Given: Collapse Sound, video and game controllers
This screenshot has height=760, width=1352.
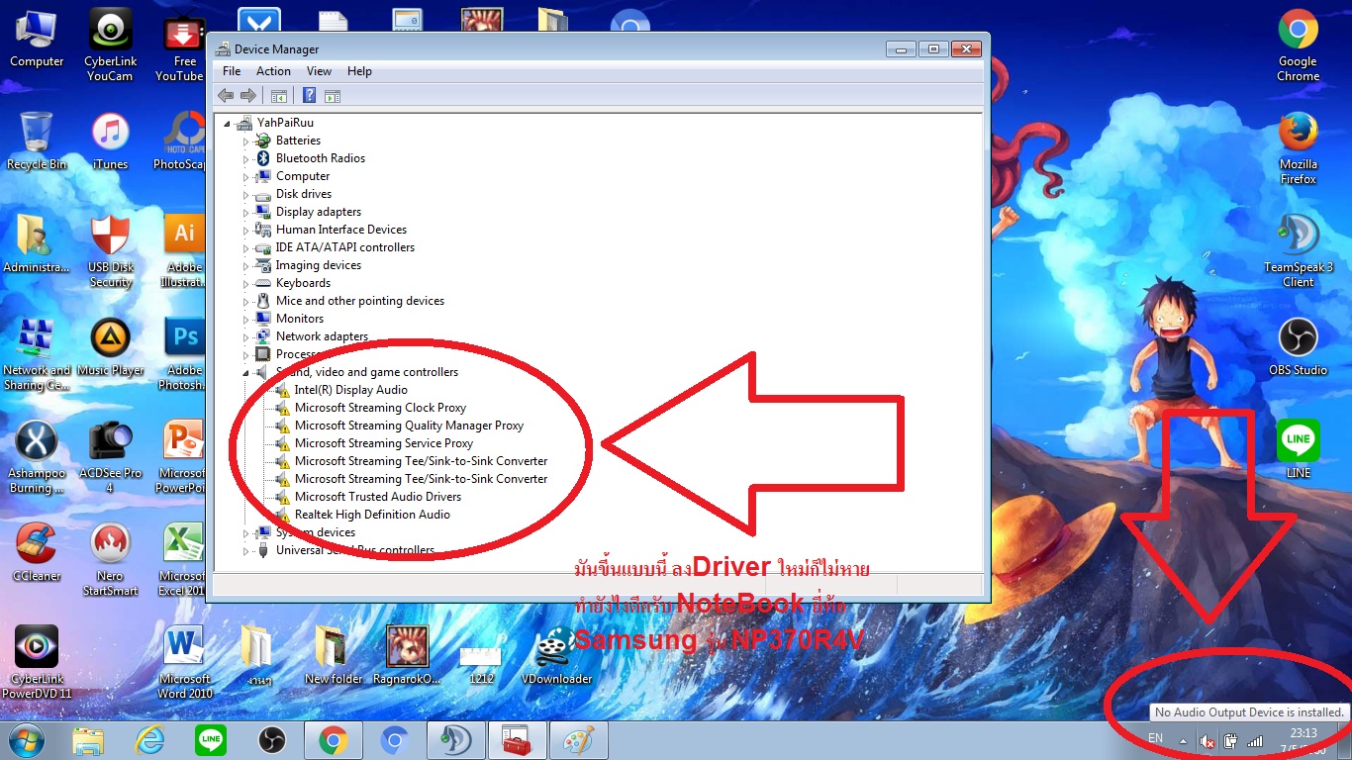Looking at the screenshot, I should pos(246,372).
